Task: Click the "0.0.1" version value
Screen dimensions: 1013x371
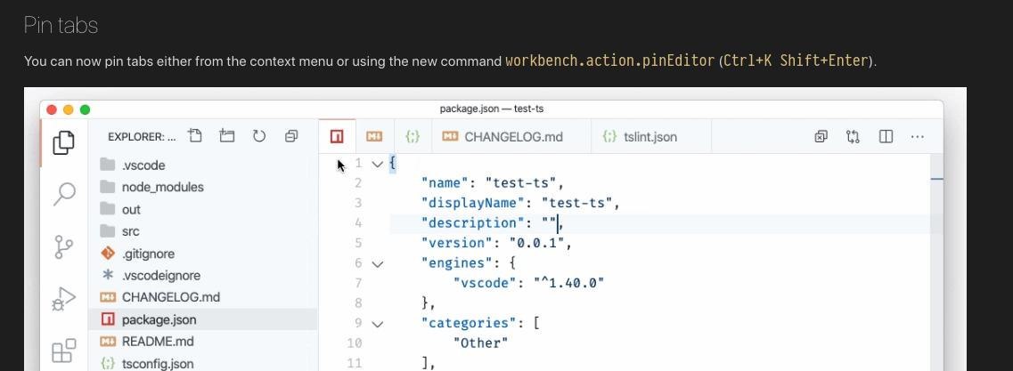Action: (537, 243)
